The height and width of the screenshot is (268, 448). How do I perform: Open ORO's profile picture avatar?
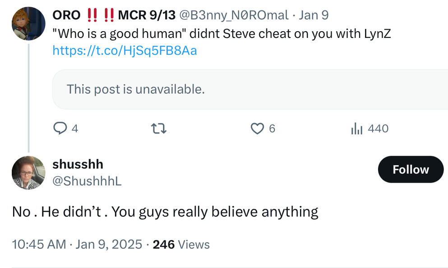[x=28, y=23]
